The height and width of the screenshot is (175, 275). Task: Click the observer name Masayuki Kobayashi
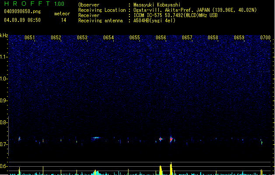(x=157, y=5)
